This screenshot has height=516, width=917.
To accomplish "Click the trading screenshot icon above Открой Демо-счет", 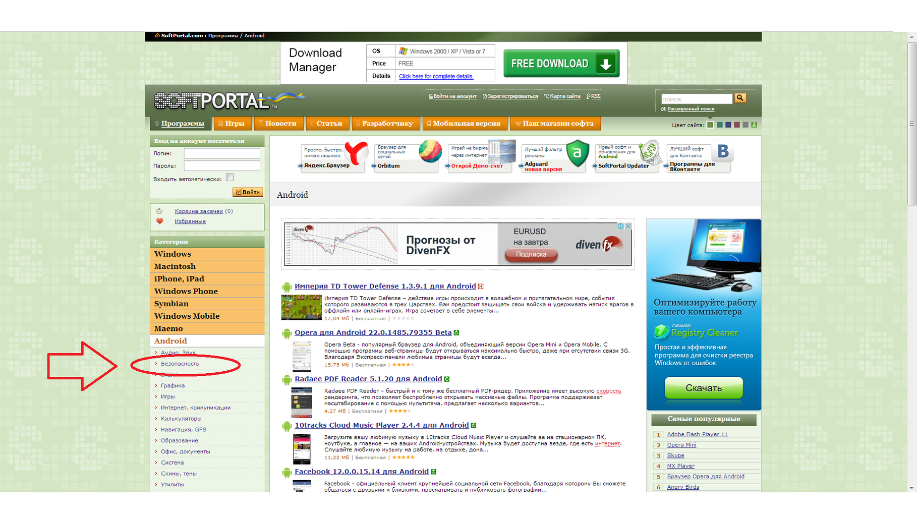I will coord(502,151).
